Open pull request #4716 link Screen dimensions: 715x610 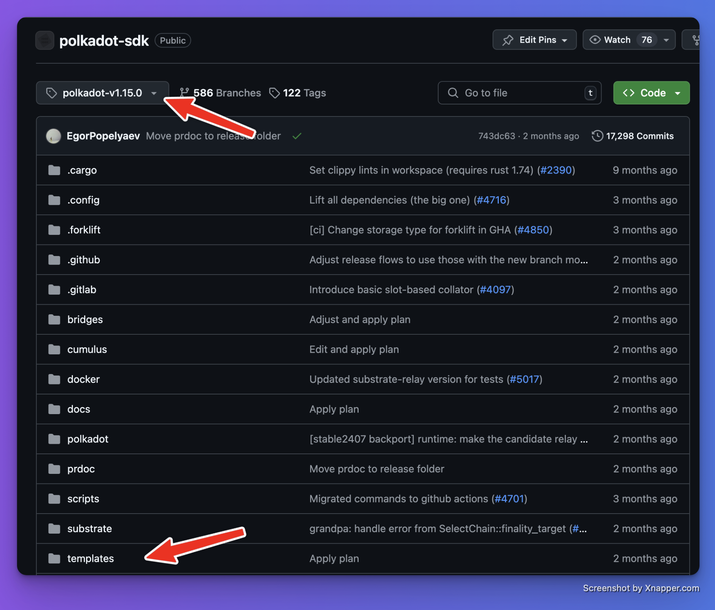point(491,200)
